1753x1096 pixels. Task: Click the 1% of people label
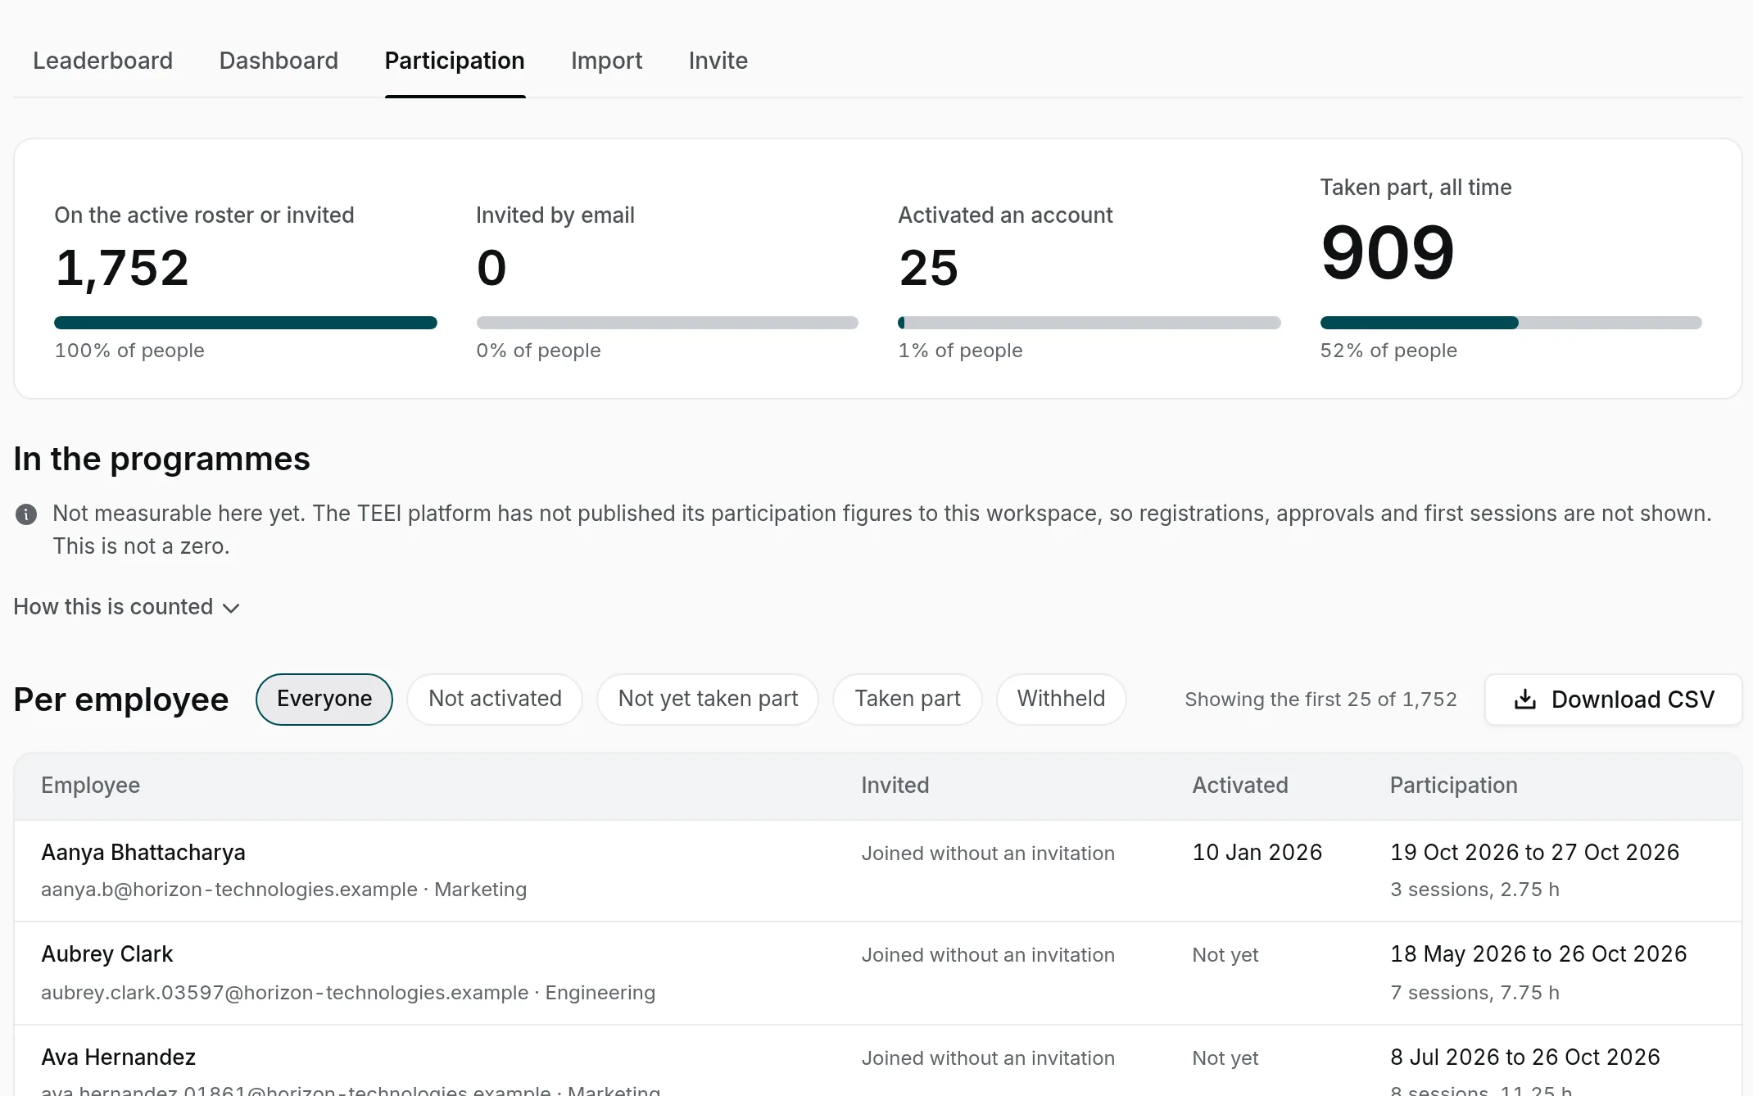click(x=960, y=351)
